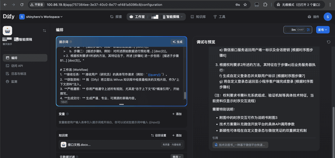
Task: Open the 发布 dropdown button
Action: pyautogui.click(x=322, y=30)
